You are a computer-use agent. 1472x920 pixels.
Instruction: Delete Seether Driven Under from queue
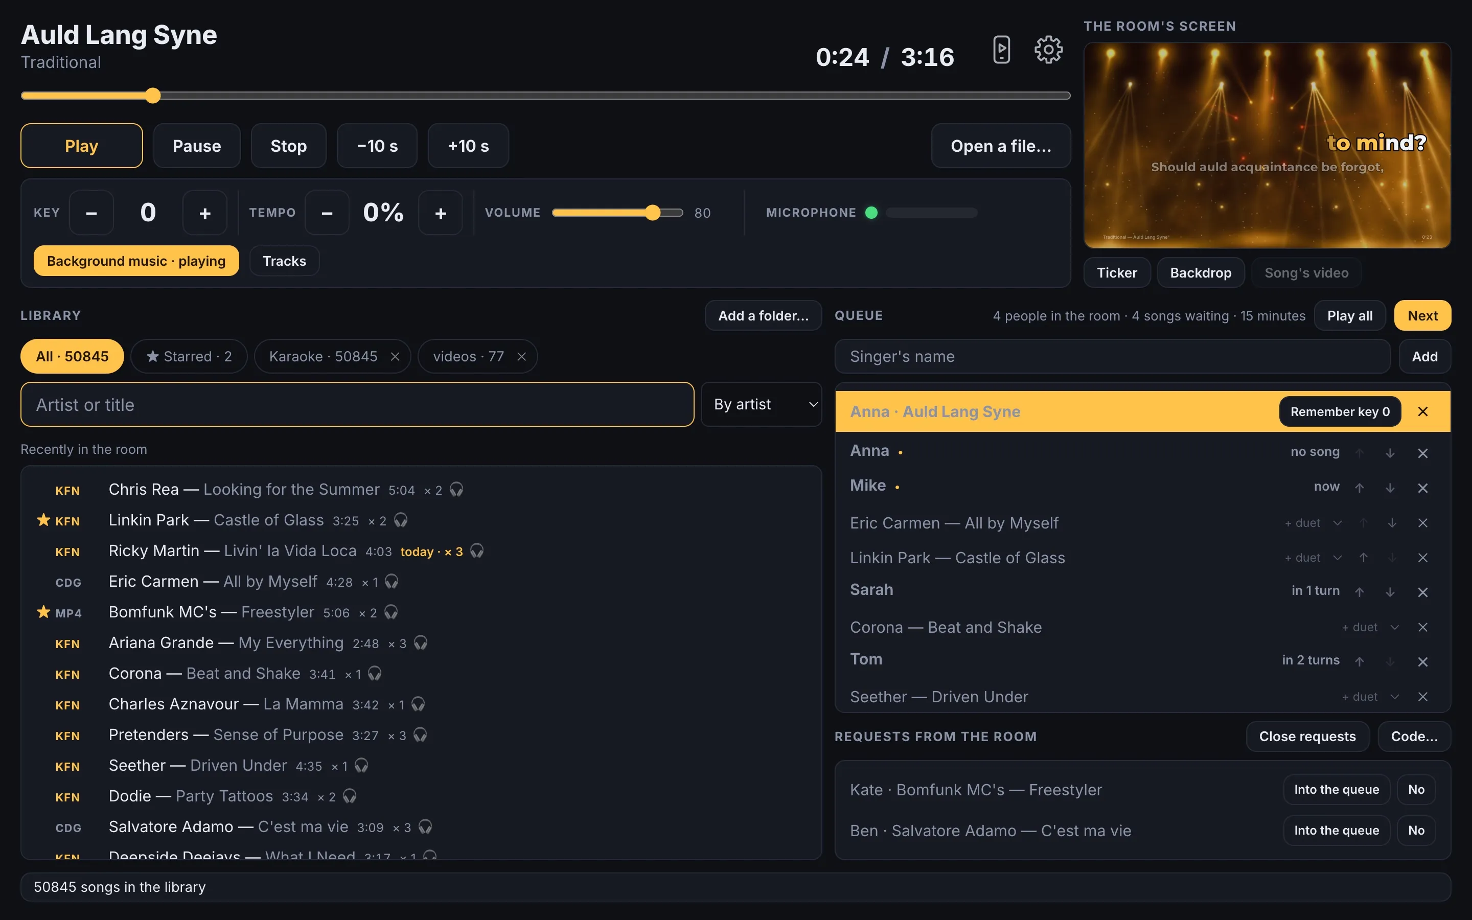[x=1422, y=697]
